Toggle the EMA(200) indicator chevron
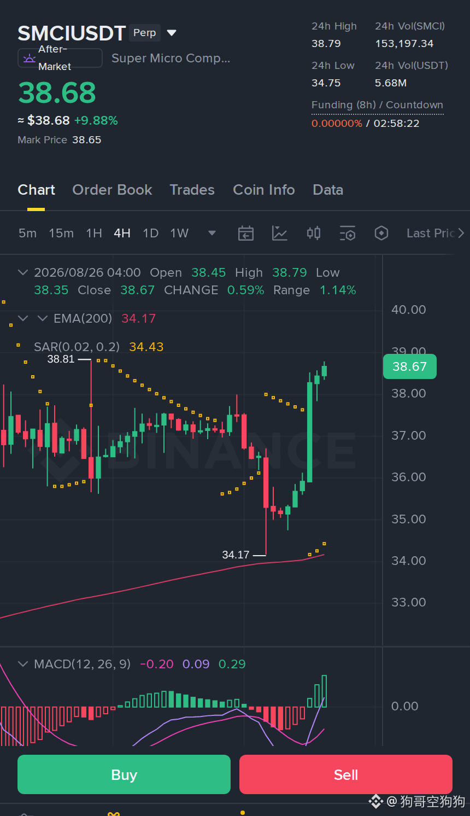The width and height of the screenshot is (470, 816). [42, 318]
